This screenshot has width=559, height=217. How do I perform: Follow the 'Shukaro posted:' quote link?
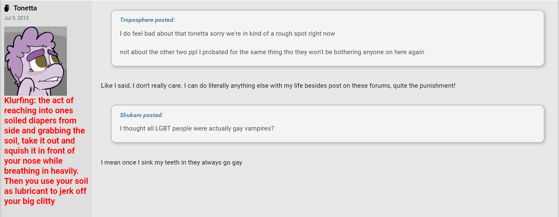pyautogui.click(x=141, y=115)
